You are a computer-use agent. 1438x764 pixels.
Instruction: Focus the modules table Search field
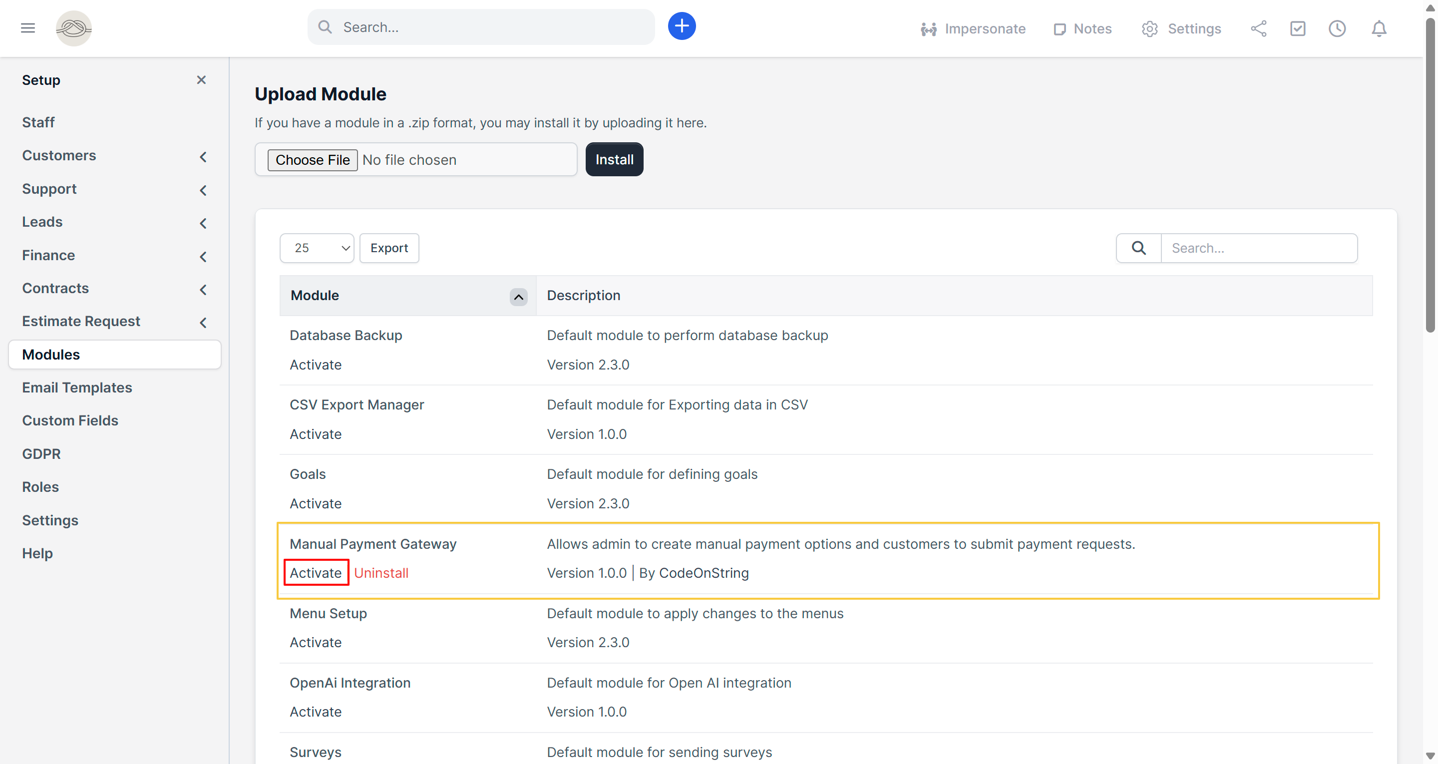tap(1259, 248)
